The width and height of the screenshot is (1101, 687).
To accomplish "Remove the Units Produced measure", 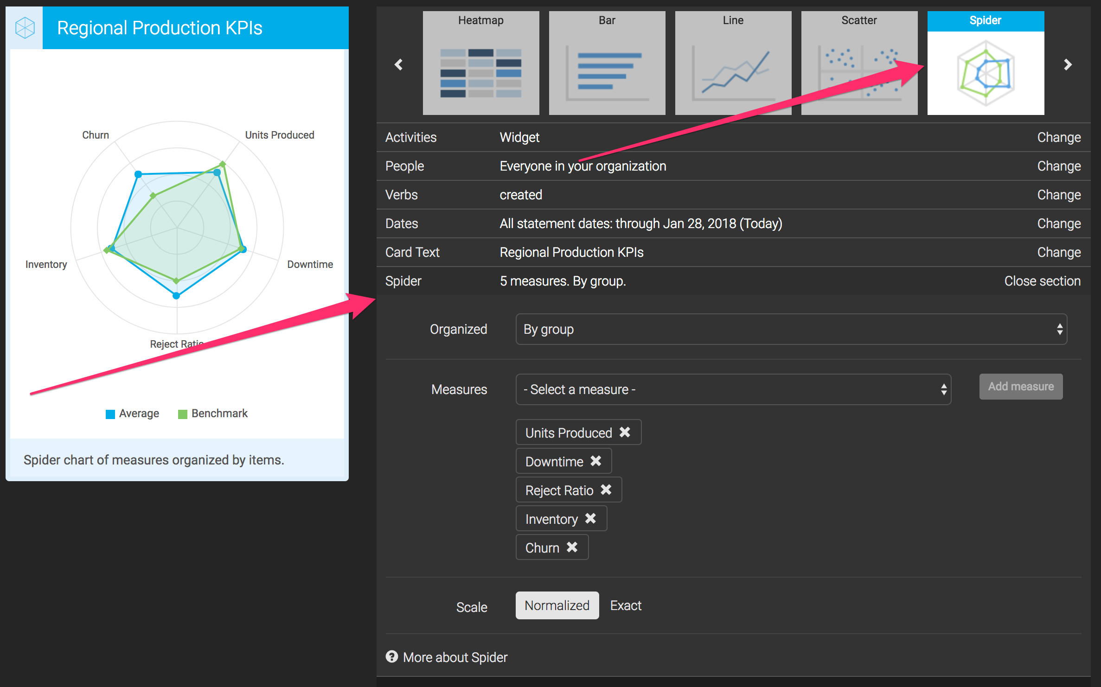I will (625, 432).
